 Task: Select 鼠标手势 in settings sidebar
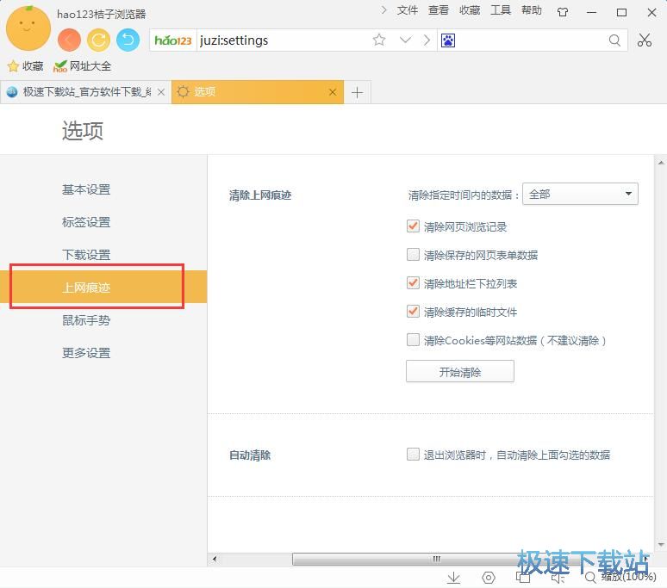tap(86, 320)
